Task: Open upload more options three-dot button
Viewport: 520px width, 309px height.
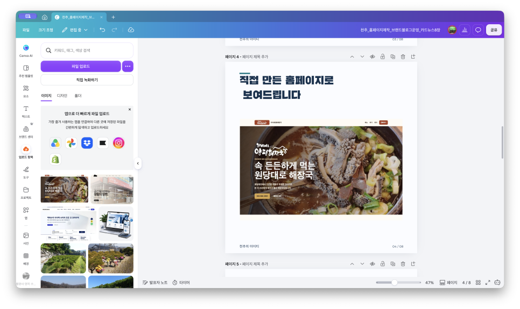Action: [x=128, y=66]
